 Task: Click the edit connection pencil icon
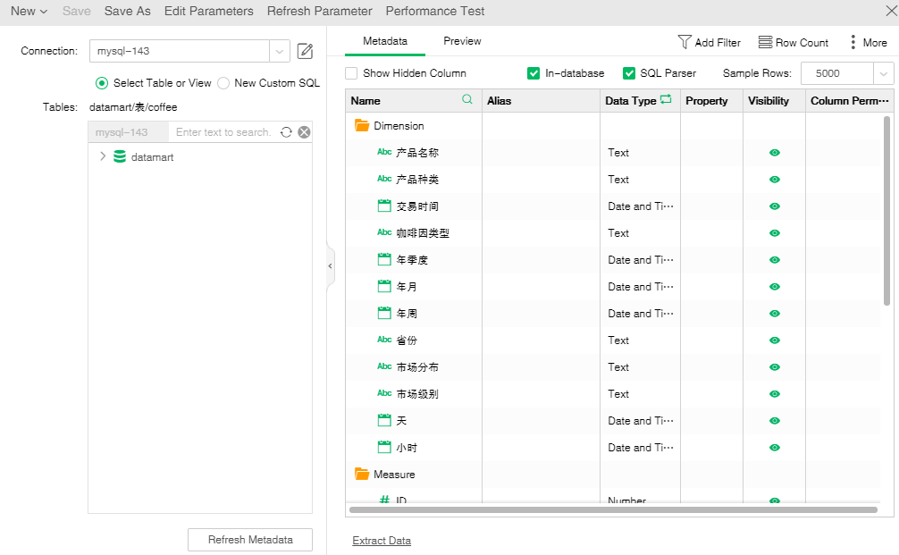point(305,51)
